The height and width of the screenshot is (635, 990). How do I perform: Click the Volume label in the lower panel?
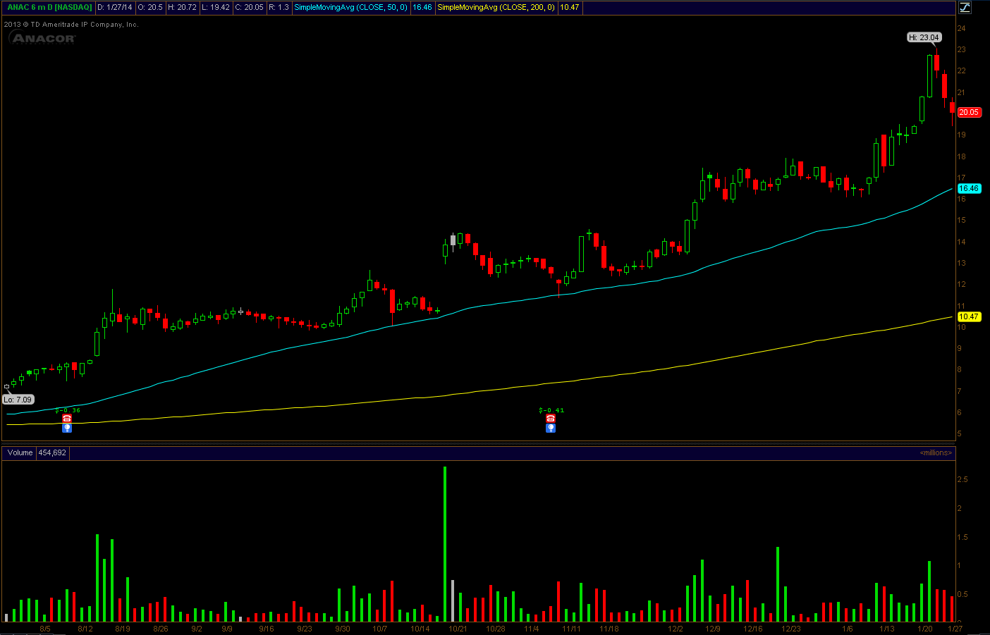pyautogui.click(x=20, y=452)
